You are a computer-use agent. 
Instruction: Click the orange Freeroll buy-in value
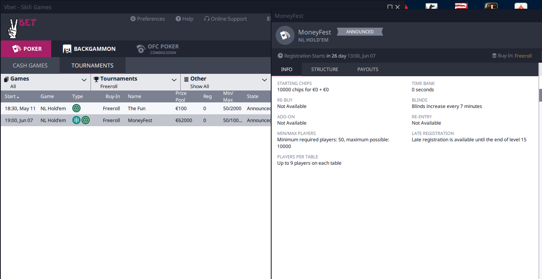523,56
